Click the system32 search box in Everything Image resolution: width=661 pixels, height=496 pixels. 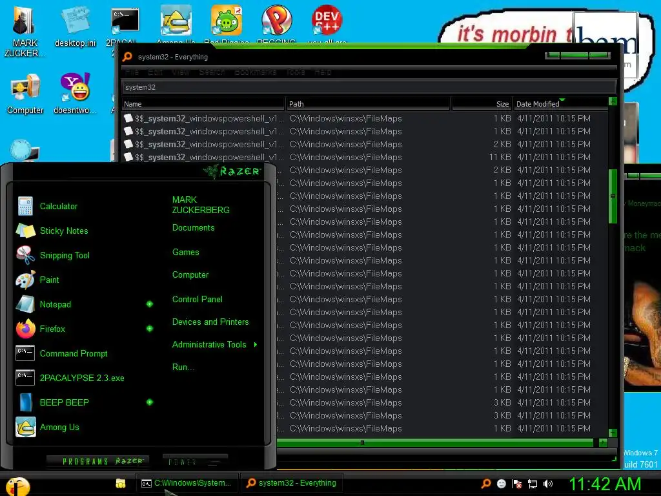pyautogui.click(x=369, y=87)
